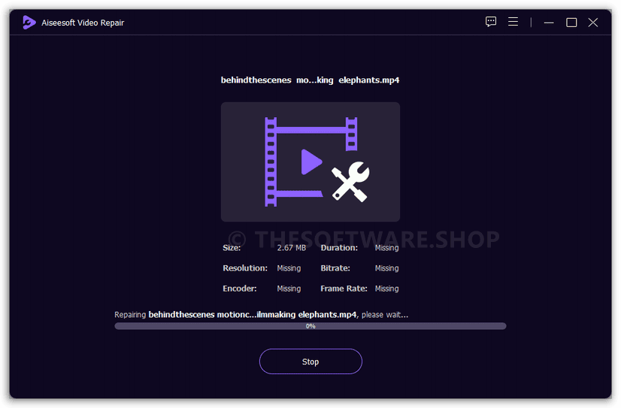Screen dimensions: 621x408
Task: Click the "Repairing behindthescenes motionc..." status text
Action: tap(262, 315)
